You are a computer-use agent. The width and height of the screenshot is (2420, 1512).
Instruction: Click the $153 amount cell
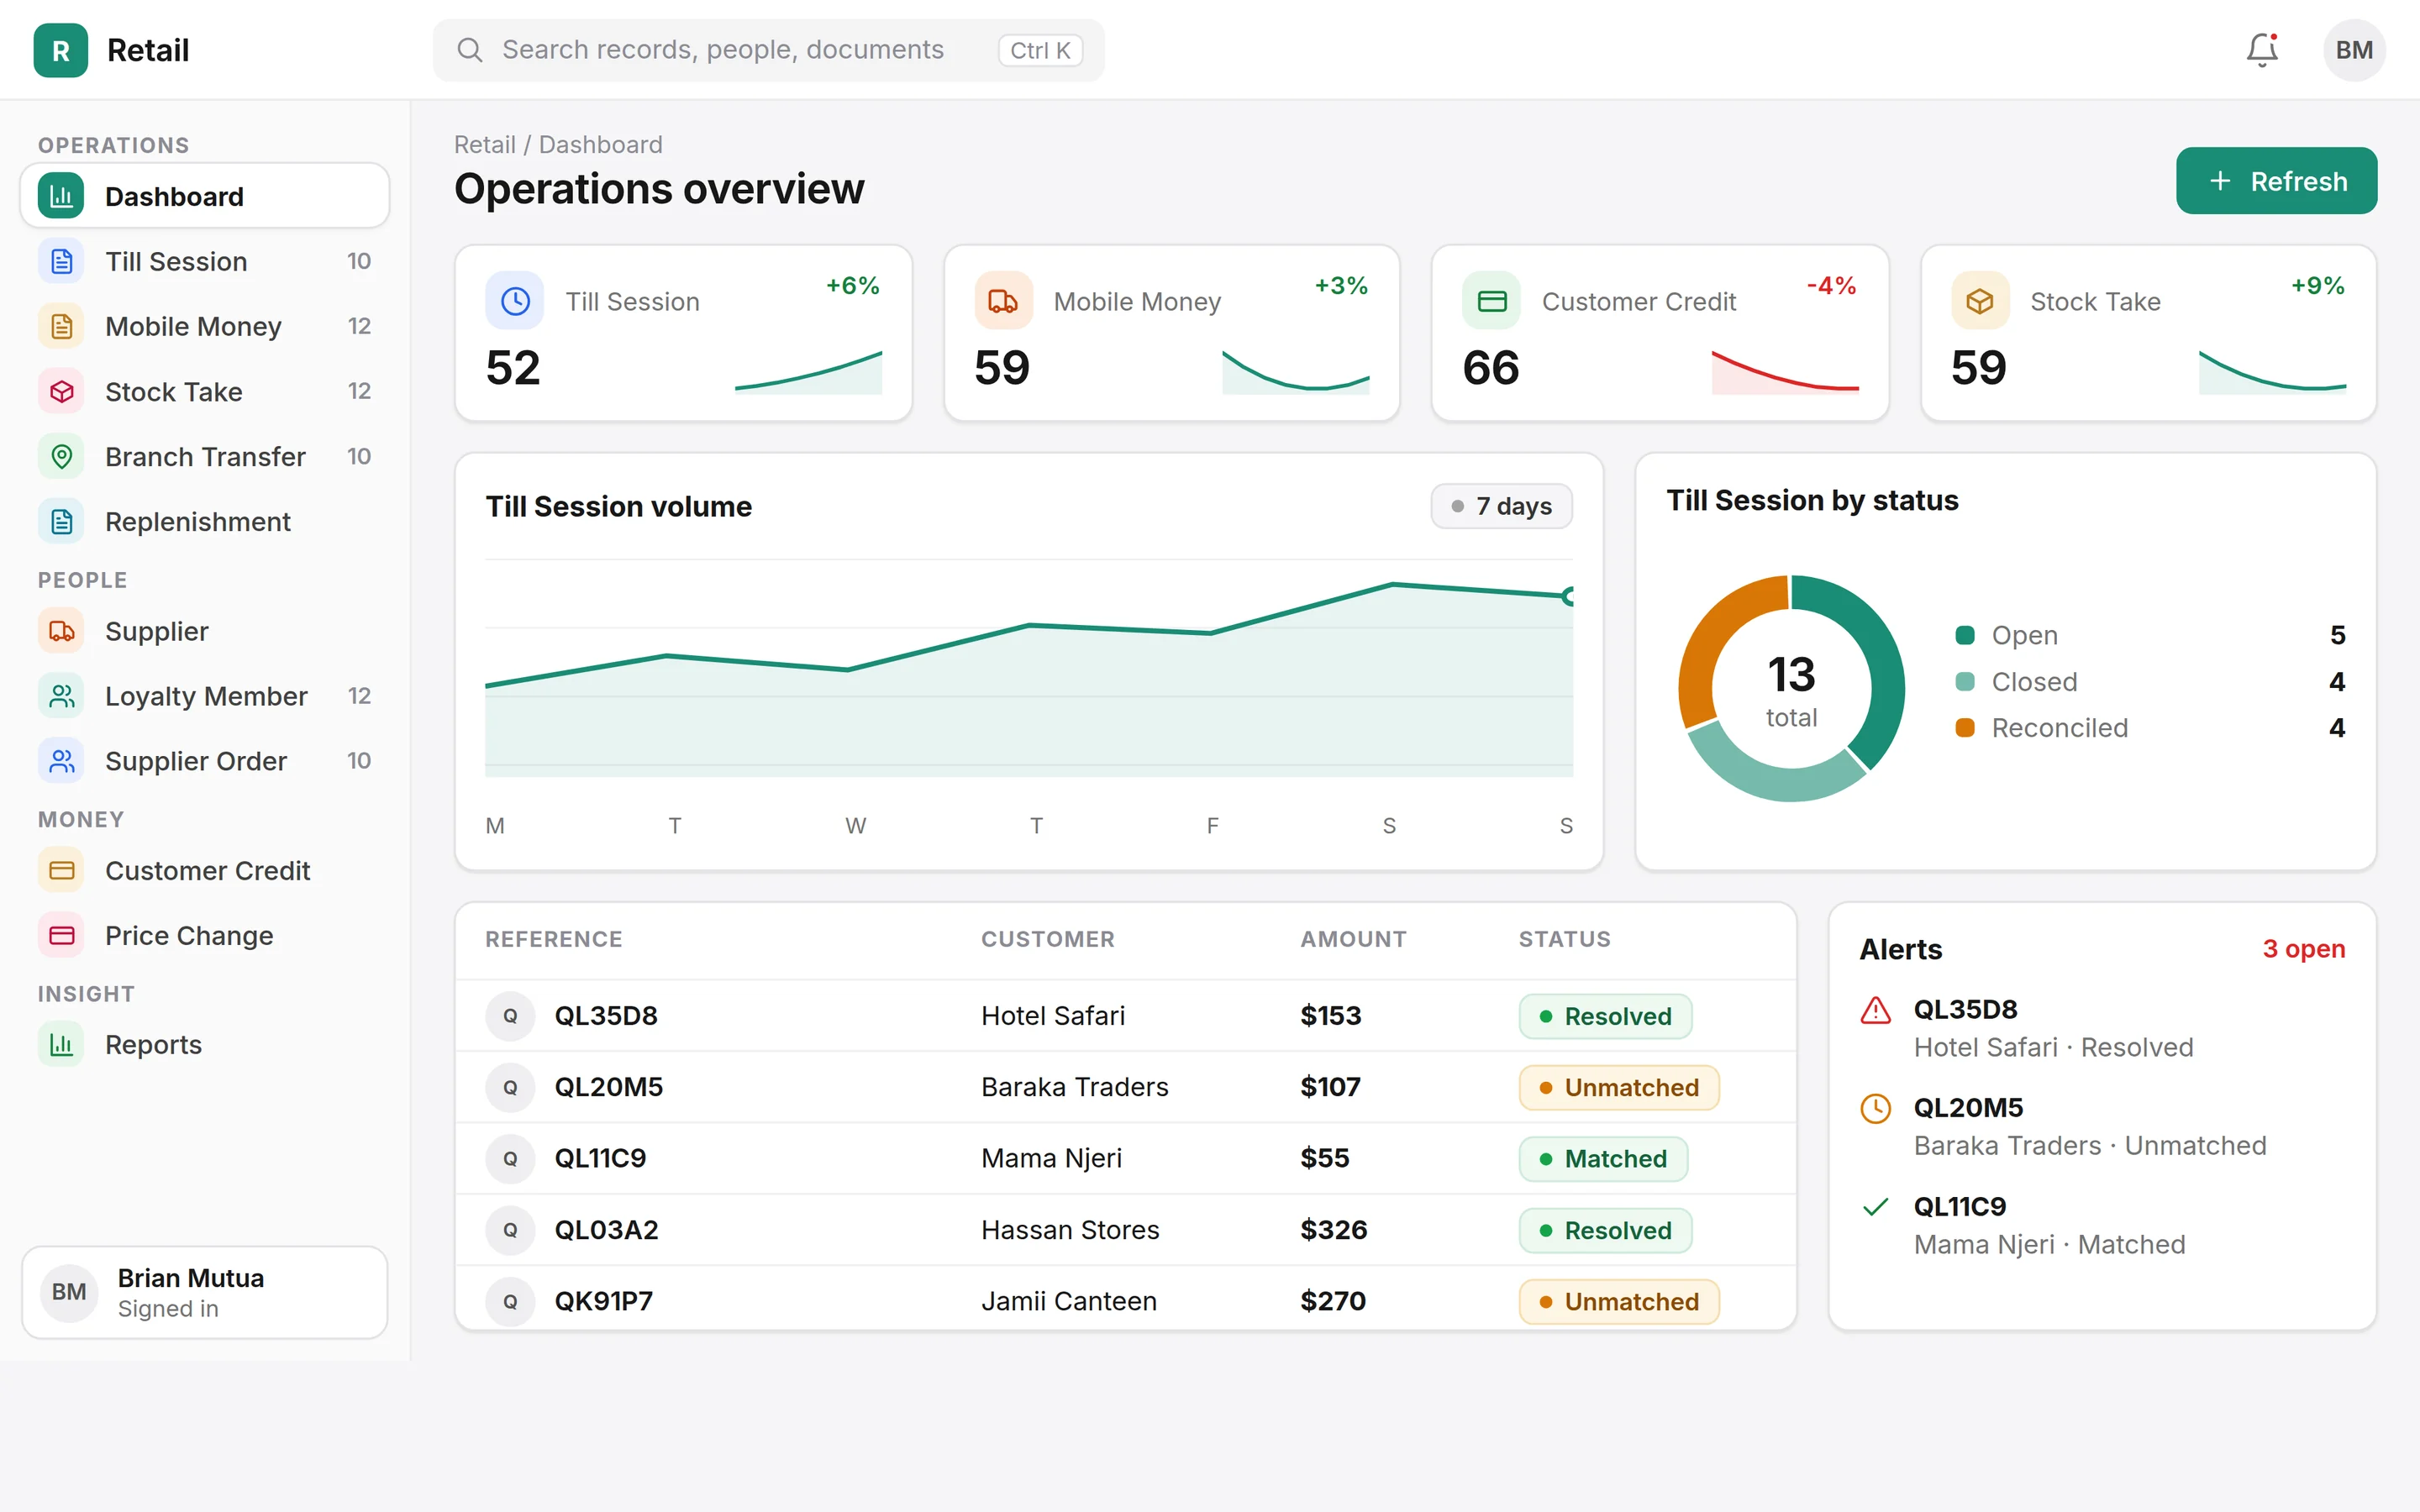[1330, 1016]
